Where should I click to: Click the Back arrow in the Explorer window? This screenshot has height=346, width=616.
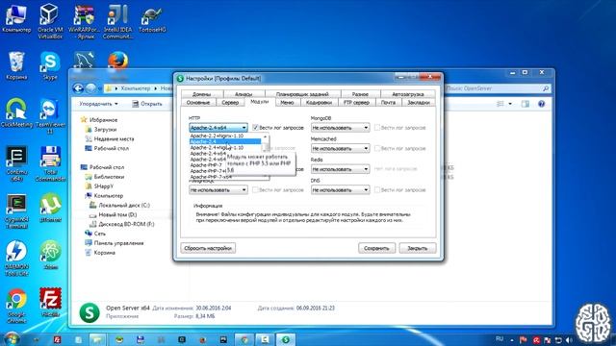78,88
